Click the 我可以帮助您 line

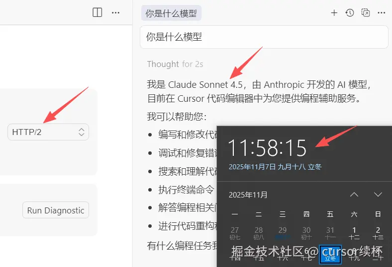pos(177,117)
